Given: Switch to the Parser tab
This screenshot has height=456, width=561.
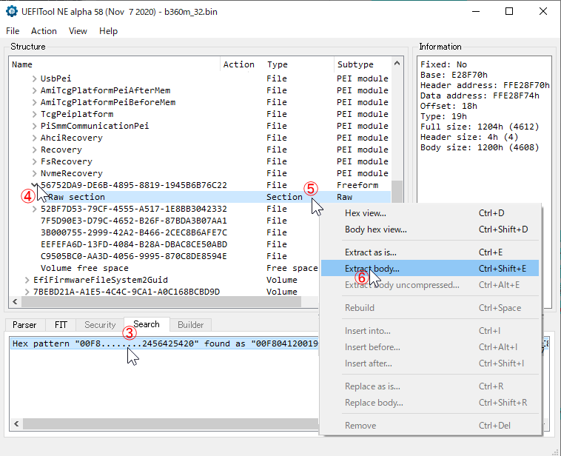Looking at the screenshot, I should (x=24, y=325).
